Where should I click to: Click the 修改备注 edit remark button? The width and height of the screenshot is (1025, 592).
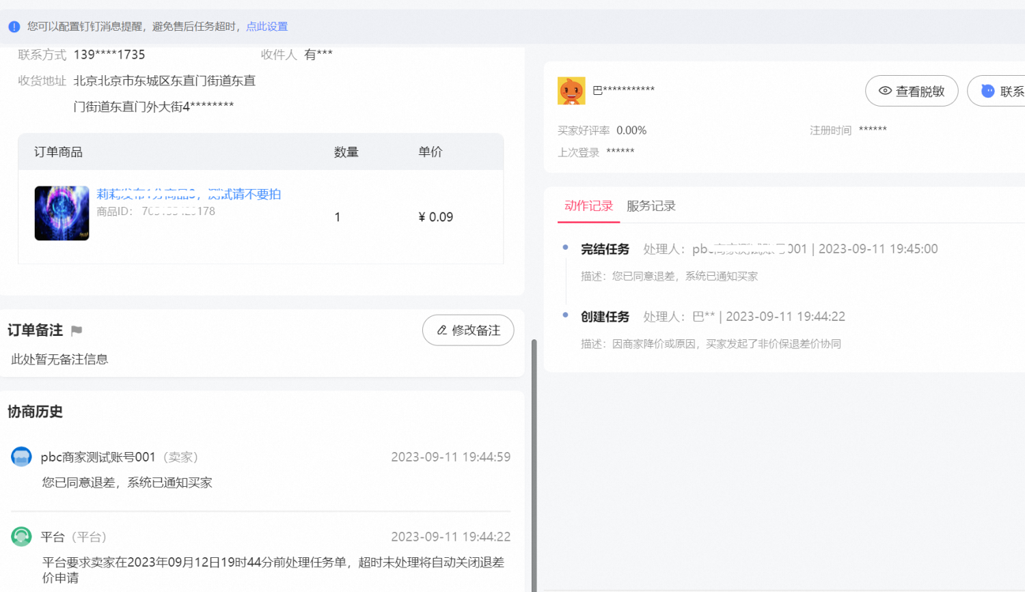point(468,330)
